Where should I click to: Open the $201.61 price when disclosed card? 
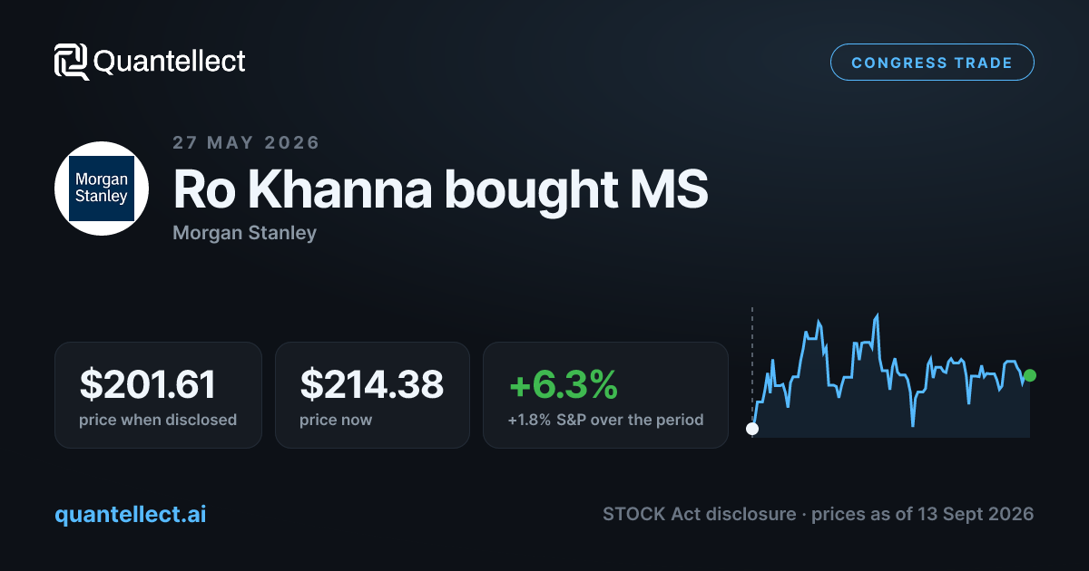[158, 394]
